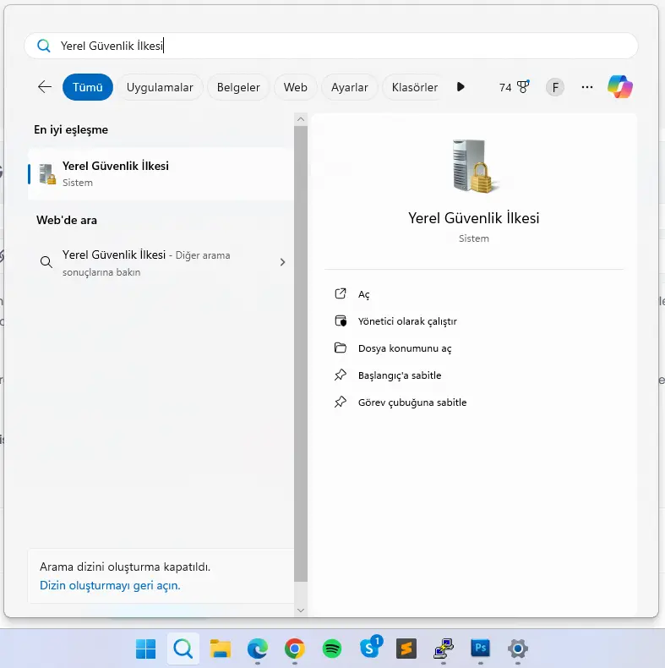Open Spotify from taskbar
This screenshot has width=665, height=668.
(x=332, y=649)
